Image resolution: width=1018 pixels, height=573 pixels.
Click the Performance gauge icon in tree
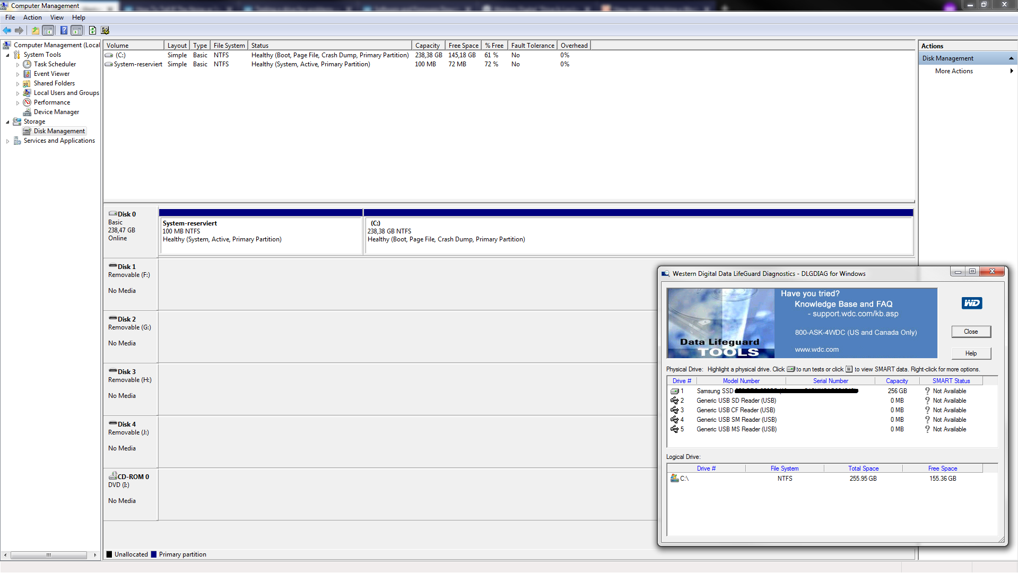point(27,102)
